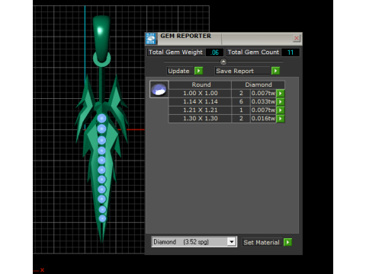Click the Round column header
The height and width of the screenshot is (274, 366).
(201, 84)
